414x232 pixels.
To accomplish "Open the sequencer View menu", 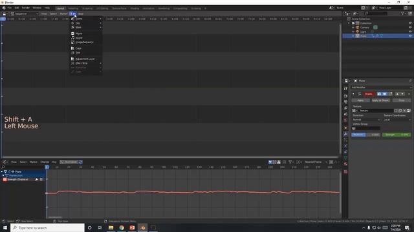I will pos(44,14).
